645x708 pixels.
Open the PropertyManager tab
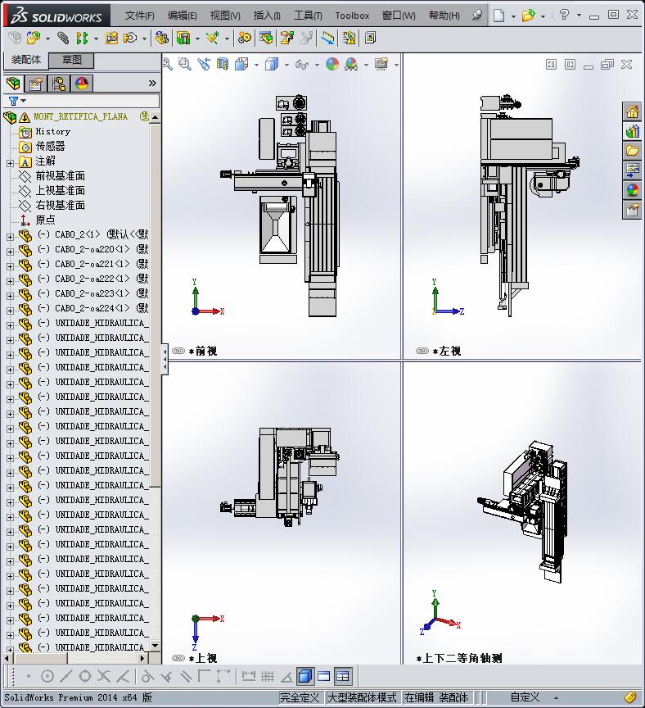[x=36, y=84]
